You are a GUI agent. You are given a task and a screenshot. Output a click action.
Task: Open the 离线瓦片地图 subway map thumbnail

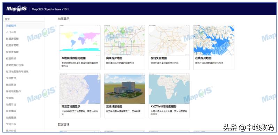point(125,40)
